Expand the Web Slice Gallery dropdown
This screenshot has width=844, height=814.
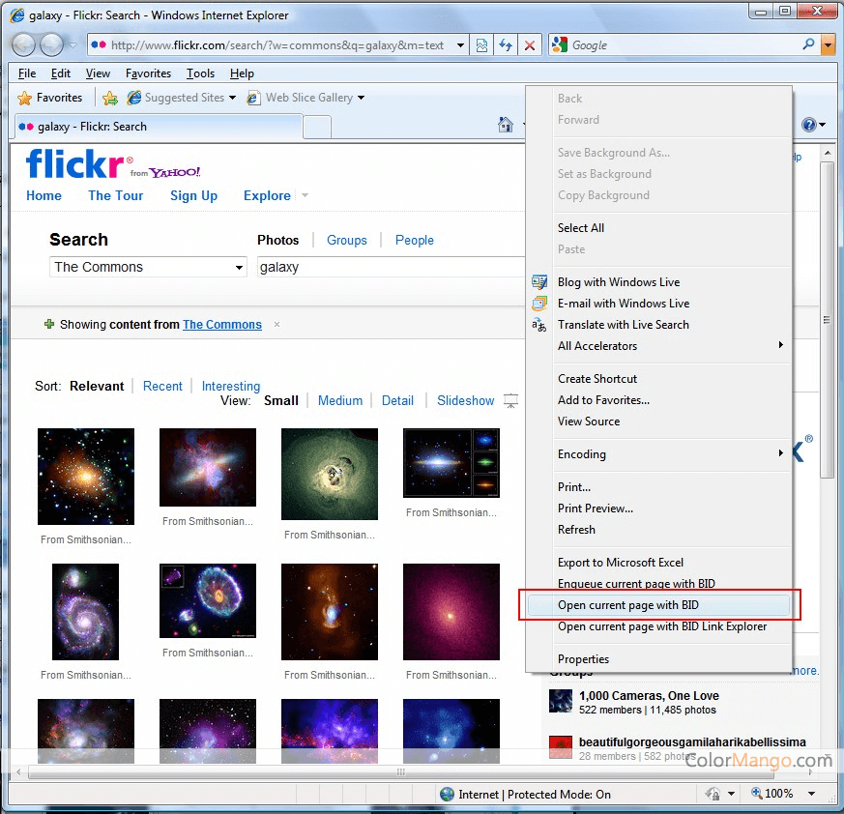click(361, 98)
